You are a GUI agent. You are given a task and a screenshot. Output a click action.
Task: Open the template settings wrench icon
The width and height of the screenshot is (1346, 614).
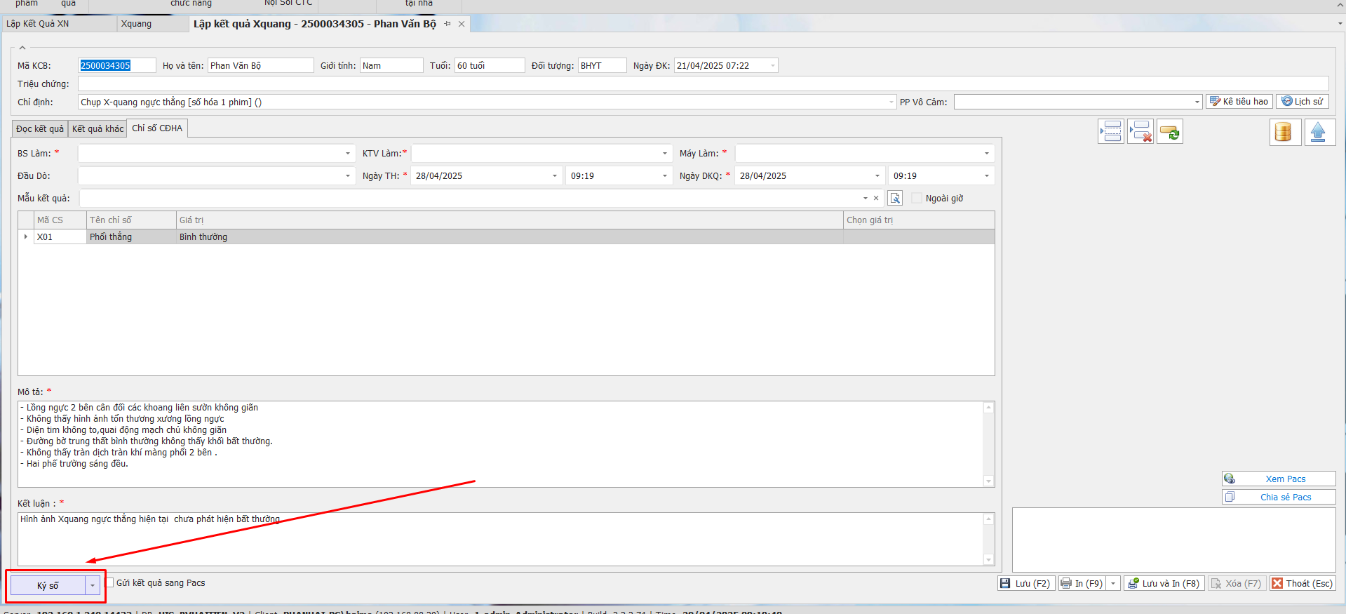point(895,199)
